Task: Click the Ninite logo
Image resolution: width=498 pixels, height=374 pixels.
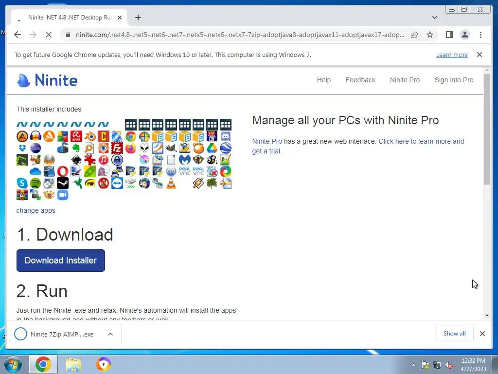Action: pyautogui.click(x=47, y=80)
